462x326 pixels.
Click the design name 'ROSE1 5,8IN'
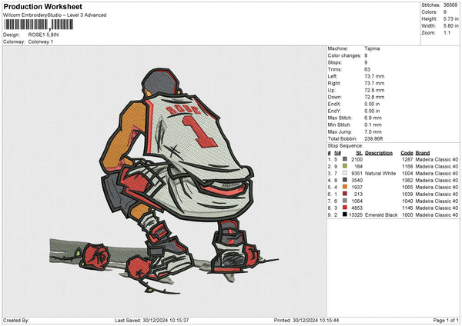[x=43, y=35]
